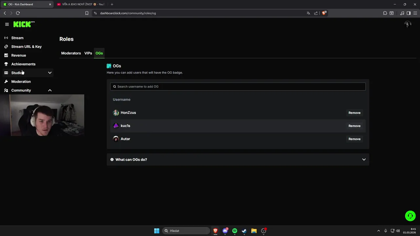Open the hamburger sidebar menu

tap(7, 24)
